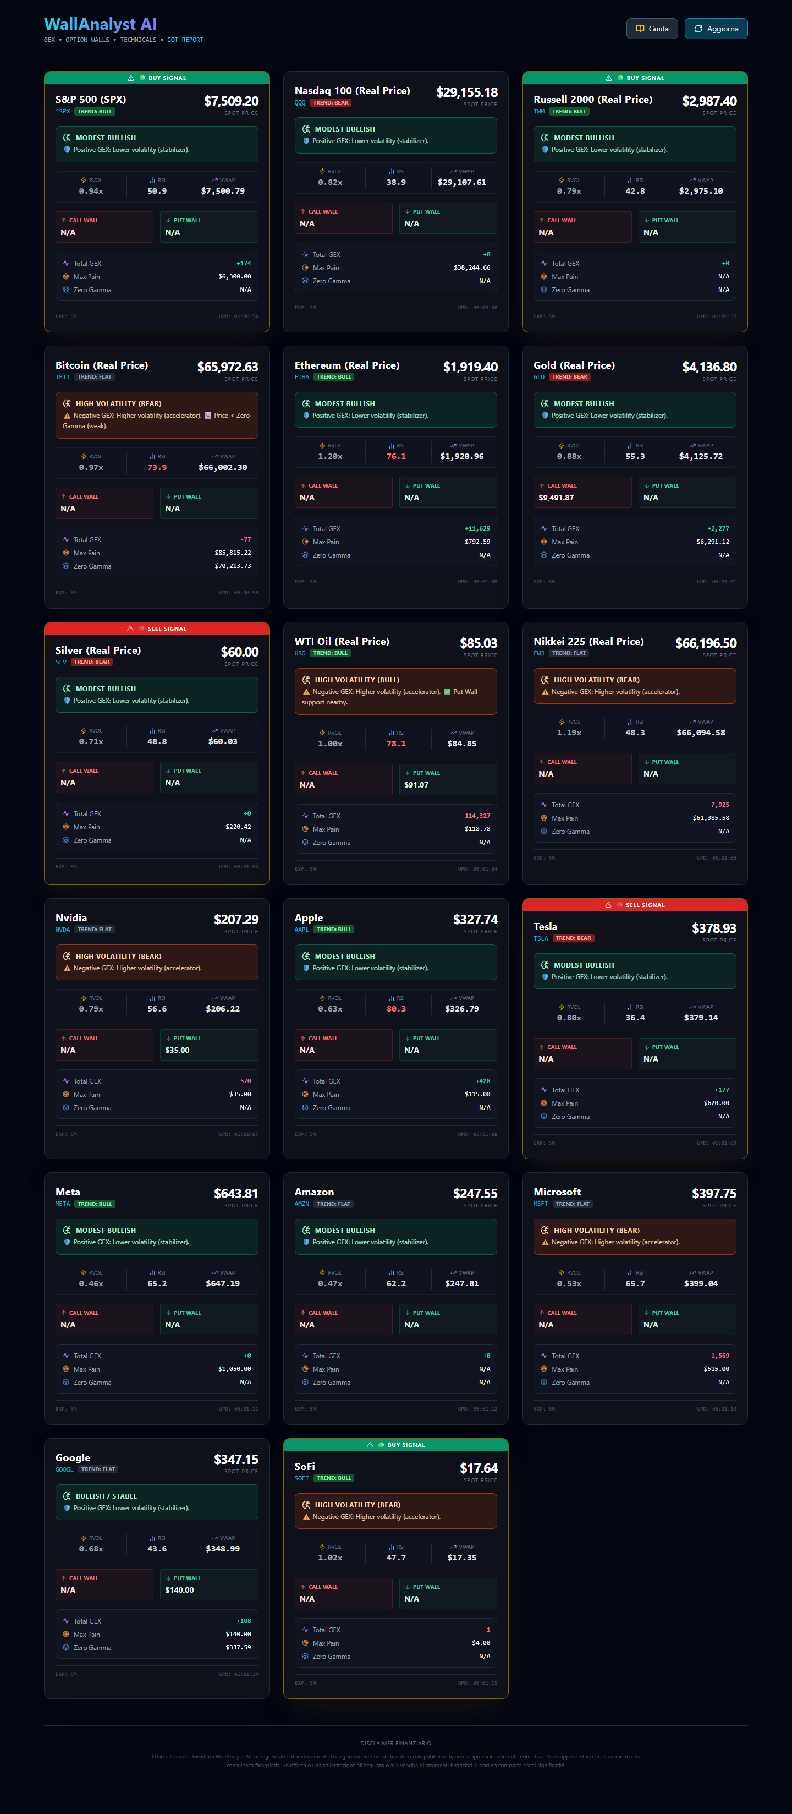Click the WallAnalyst AI logo title
This screenshot has height=1814, width=792.
(101, 25)
